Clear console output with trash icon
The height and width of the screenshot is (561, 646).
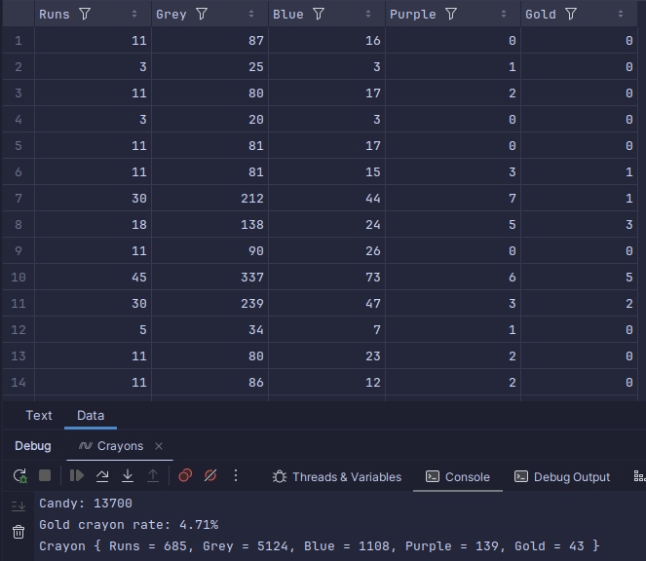click(x=19, y=532)
